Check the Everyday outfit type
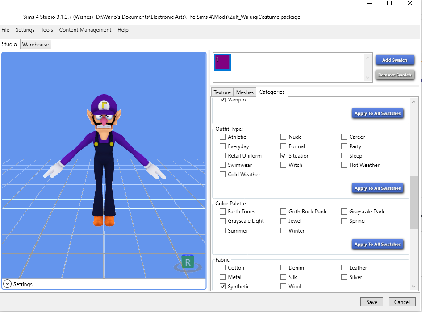Screen dimensions: 422x312 [222, 146]
